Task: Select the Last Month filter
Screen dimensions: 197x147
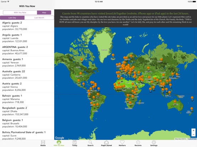Action: click(x=39, y=18)
